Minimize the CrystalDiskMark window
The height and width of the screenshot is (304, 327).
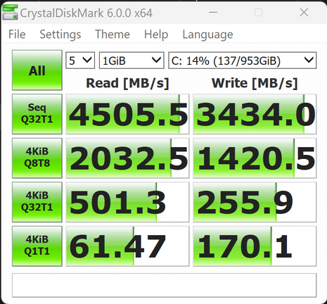(x=213, y=12)
